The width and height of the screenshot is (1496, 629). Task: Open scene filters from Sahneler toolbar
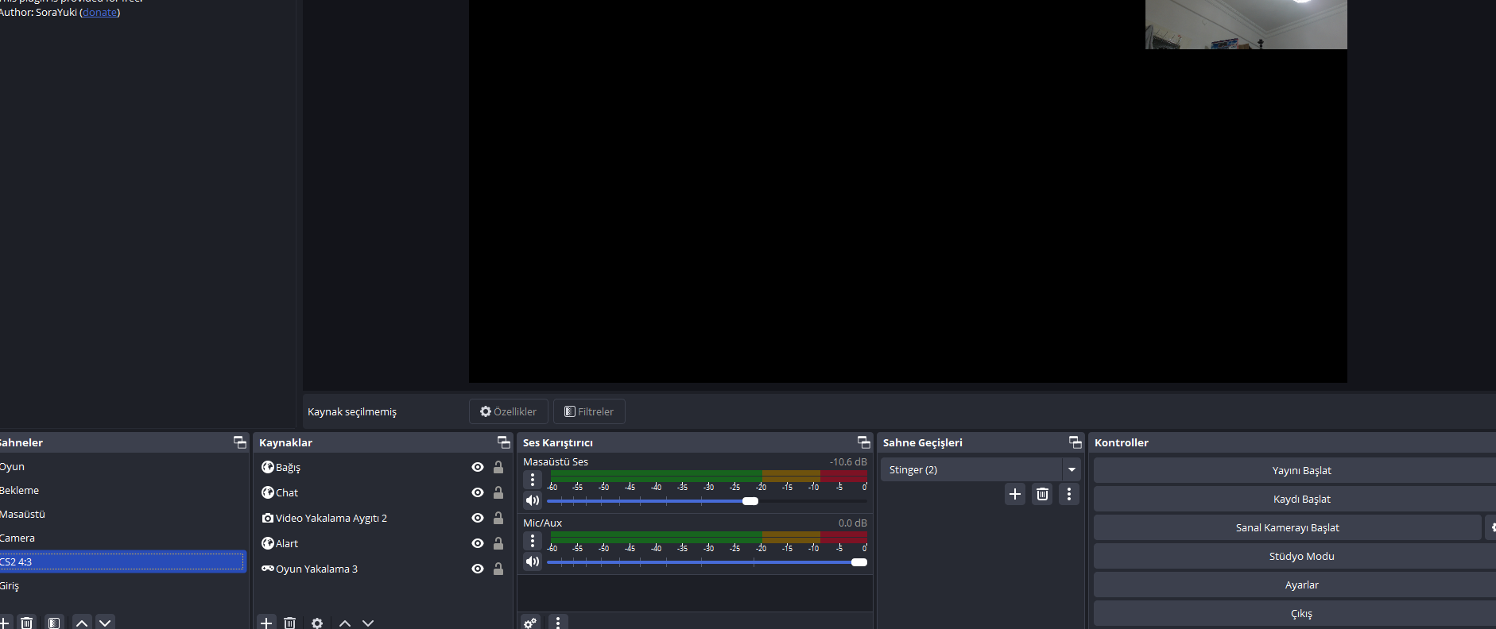click(x=54, y=623)
